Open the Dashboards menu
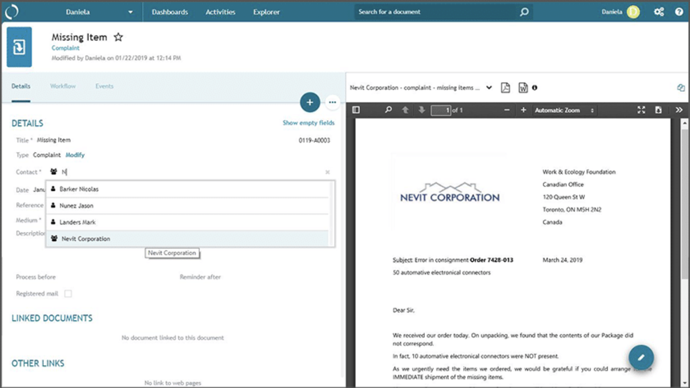 pyautogui.click(x=170, y=12)
